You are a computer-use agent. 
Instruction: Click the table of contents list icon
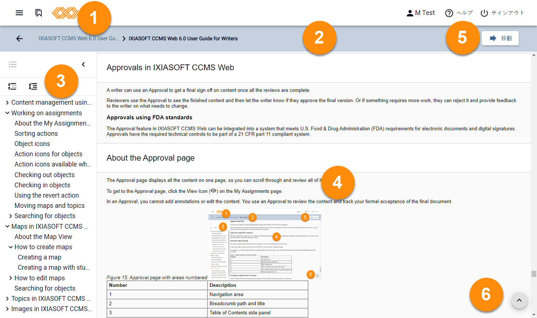12,64
